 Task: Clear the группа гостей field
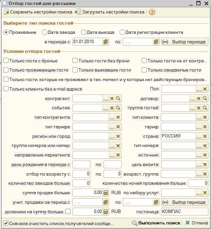[x=199, y=108]
